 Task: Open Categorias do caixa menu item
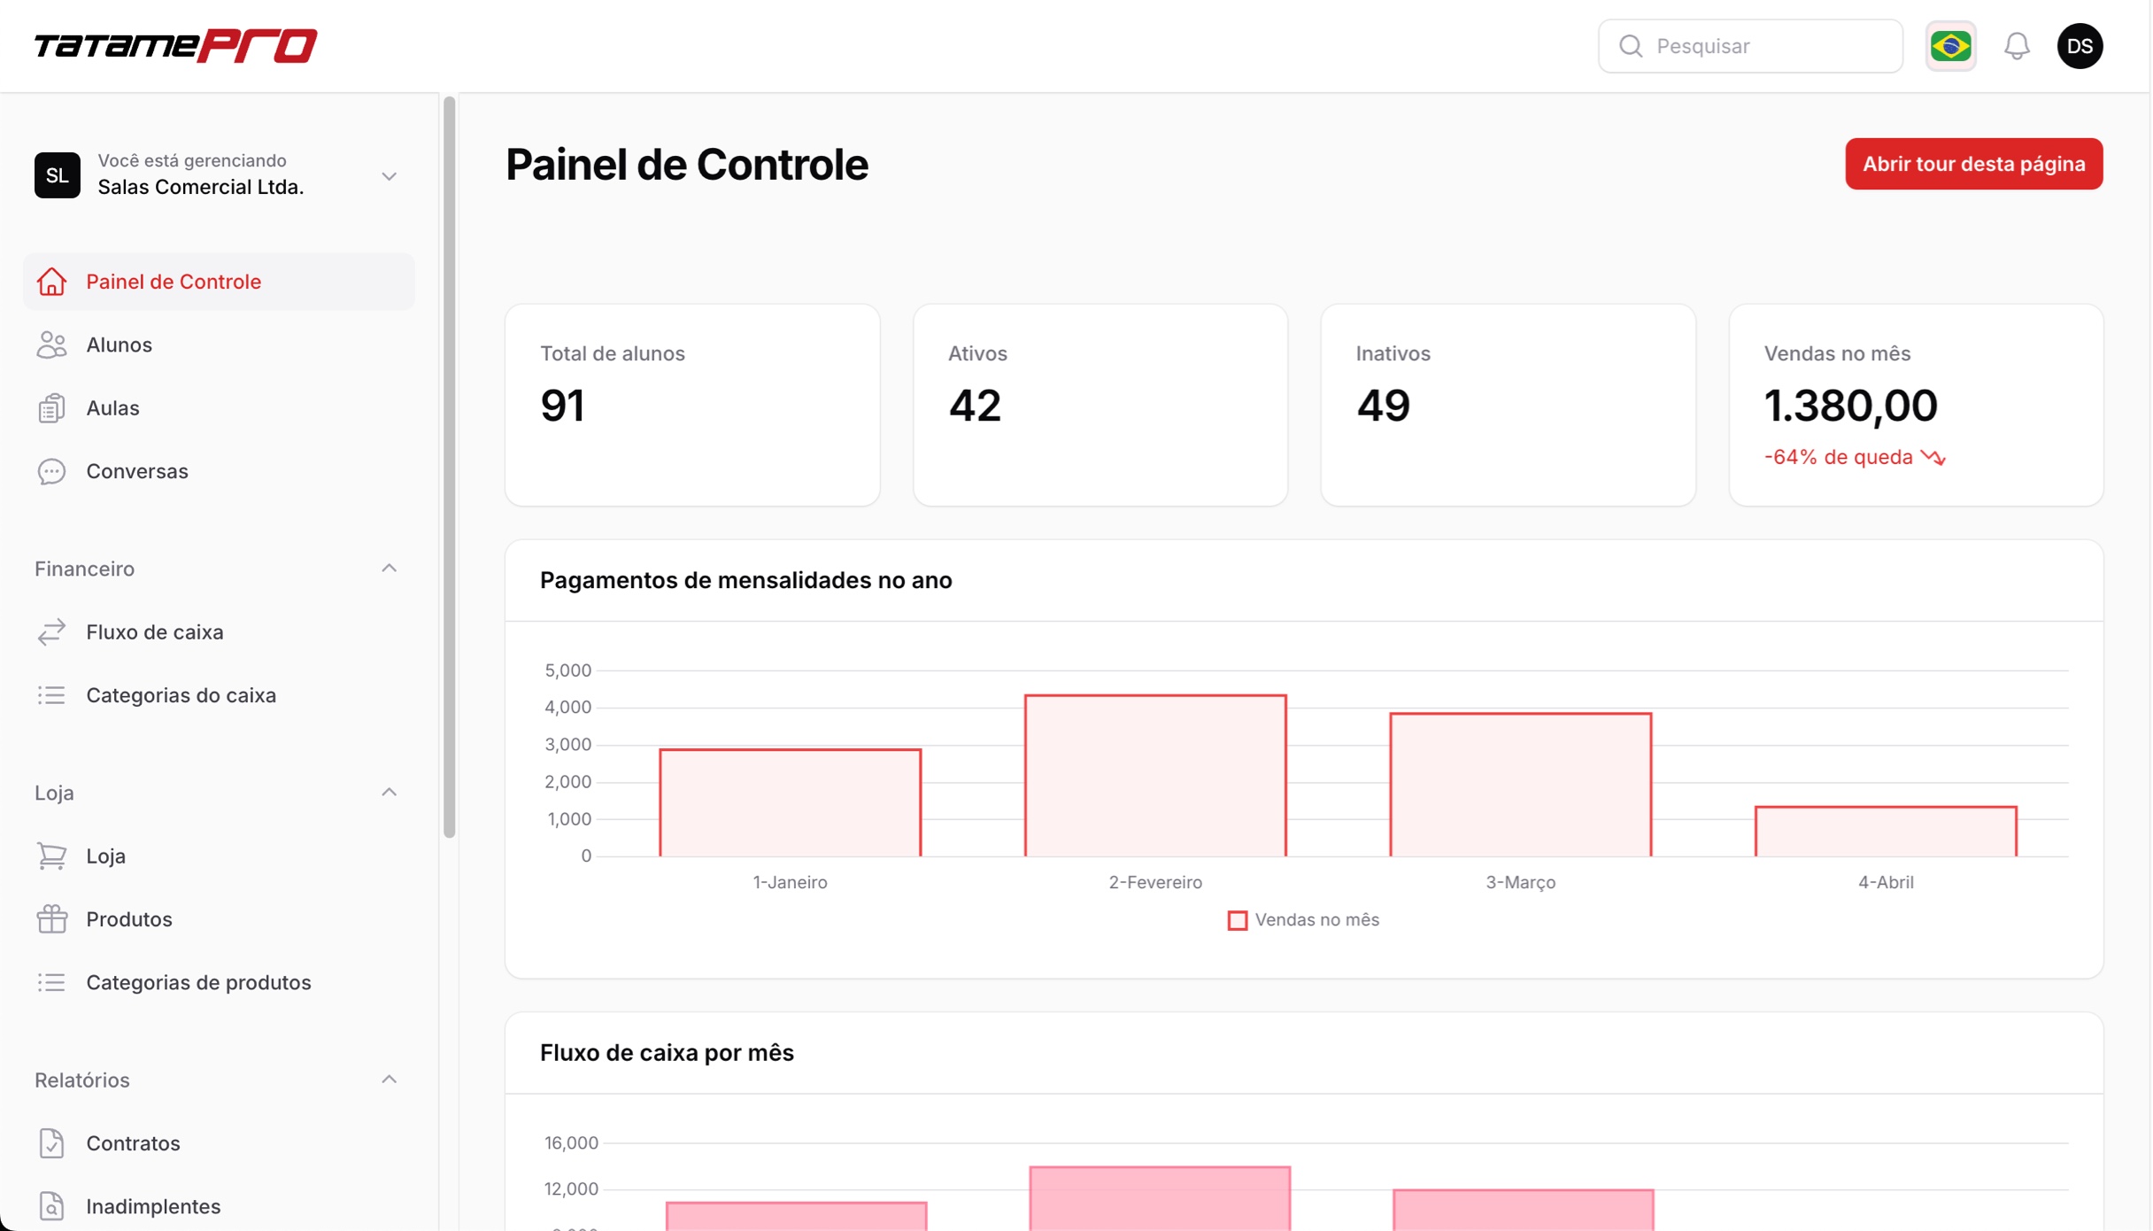coord(181,695)
